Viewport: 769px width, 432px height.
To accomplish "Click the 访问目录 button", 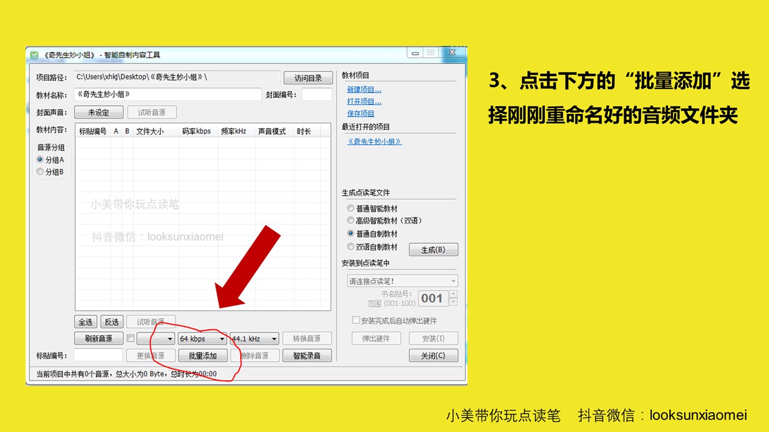I will pos(308,78).
